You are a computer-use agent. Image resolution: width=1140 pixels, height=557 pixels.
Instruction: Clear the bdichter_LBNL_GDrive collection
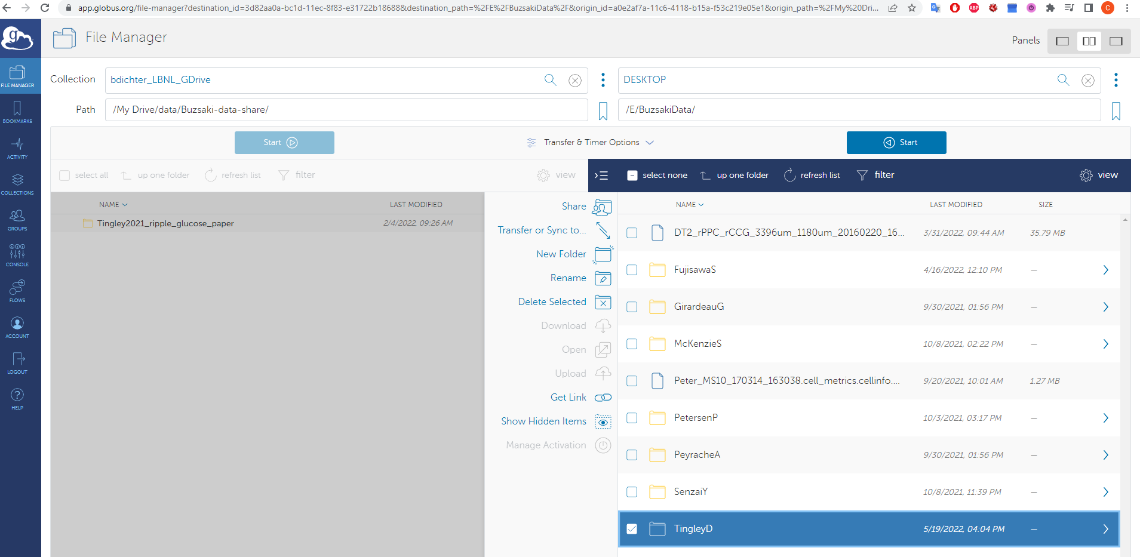click(x=575, y=80)
